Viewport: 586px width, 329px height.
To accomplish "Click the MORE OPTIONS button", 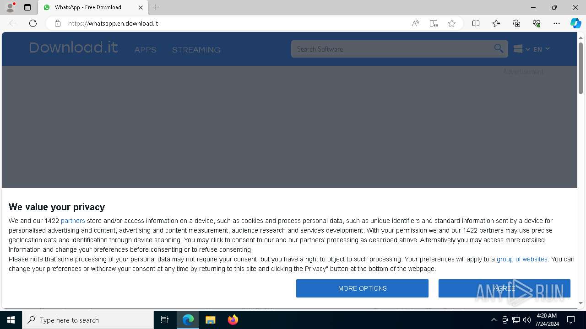I will click(x=362, y=288).
